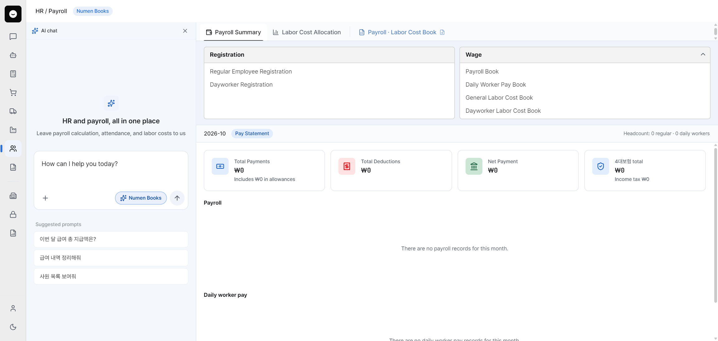Click the Total Deductions card icon
The height and width of the screenshot is (341, 718).
click(347, 166)
